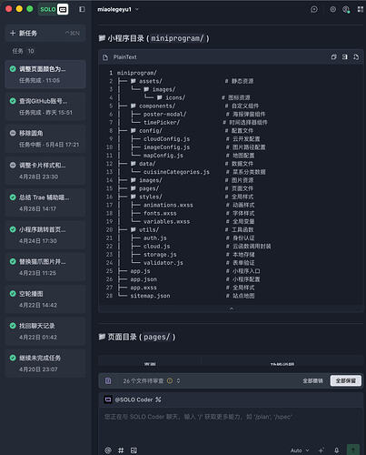
Task: Expand the 26个文件待审查 file list
Action: pos(178,381)
